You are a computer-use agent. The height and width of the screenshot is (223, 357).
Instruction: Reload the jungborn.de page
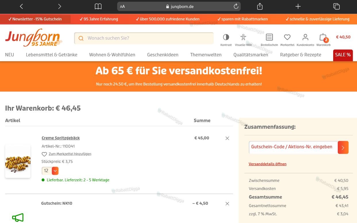point(236,6)
